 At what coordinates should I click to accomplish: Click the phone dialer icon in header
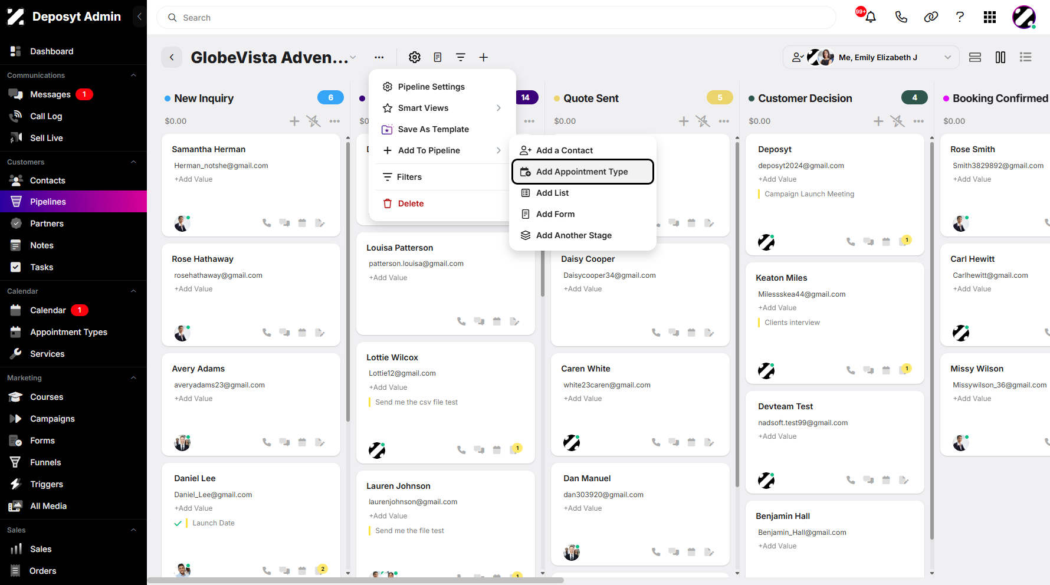pos(901,17)
